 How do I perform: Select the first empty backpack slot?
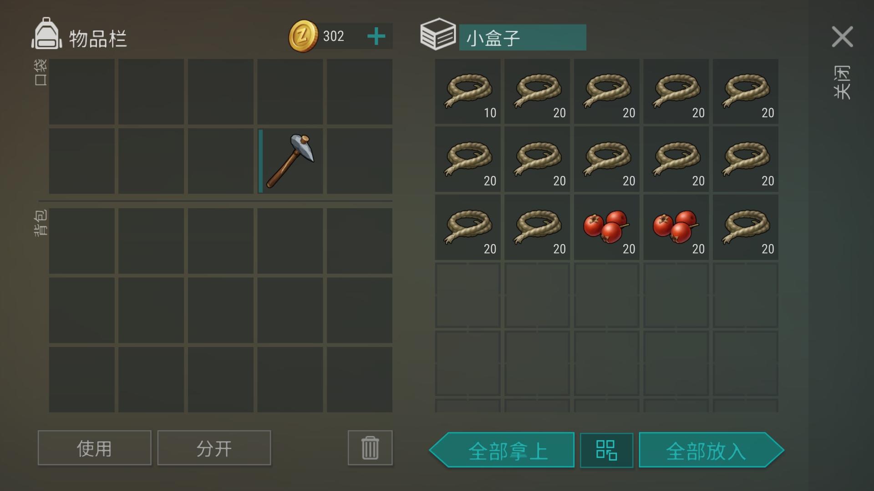[x=82, y=241]
